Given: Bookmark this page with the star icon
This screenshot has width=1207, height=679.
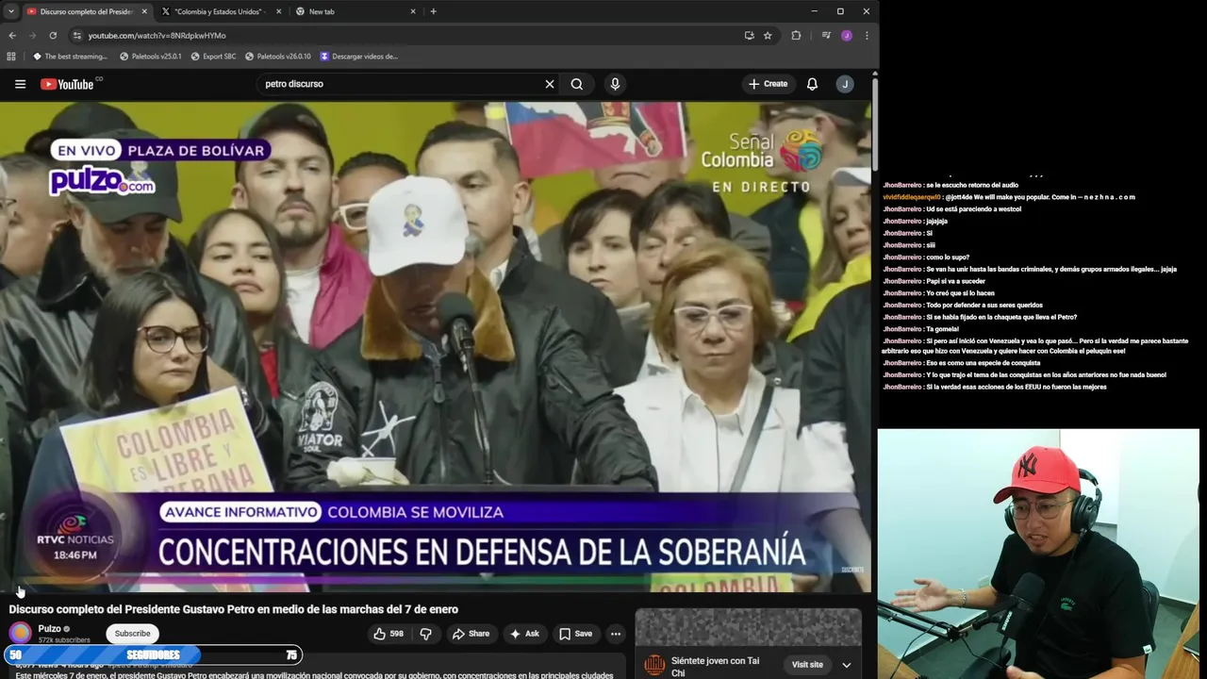Looking at the screenshot, I should pos(768,36).
